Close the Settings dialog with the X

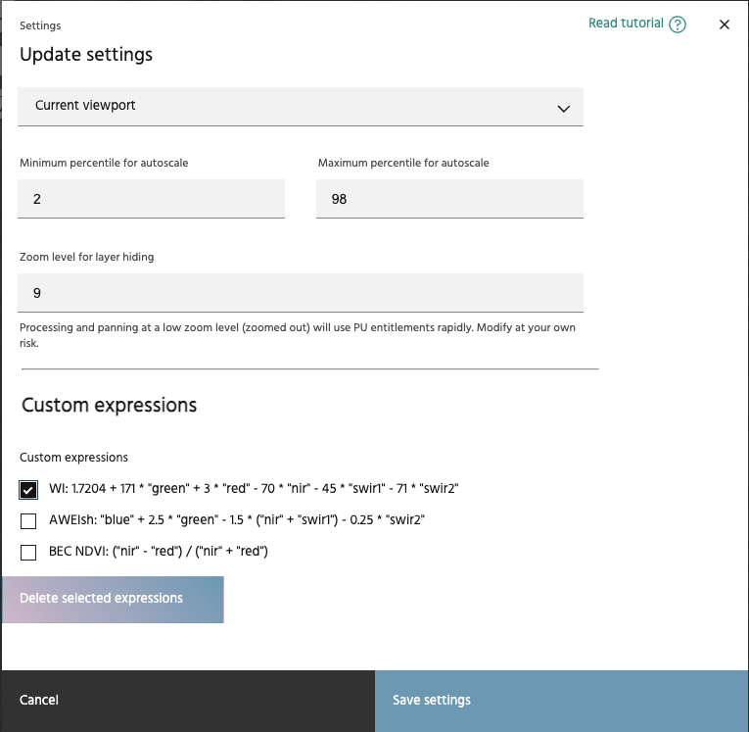pyautogui.click(x=725, y=24)
